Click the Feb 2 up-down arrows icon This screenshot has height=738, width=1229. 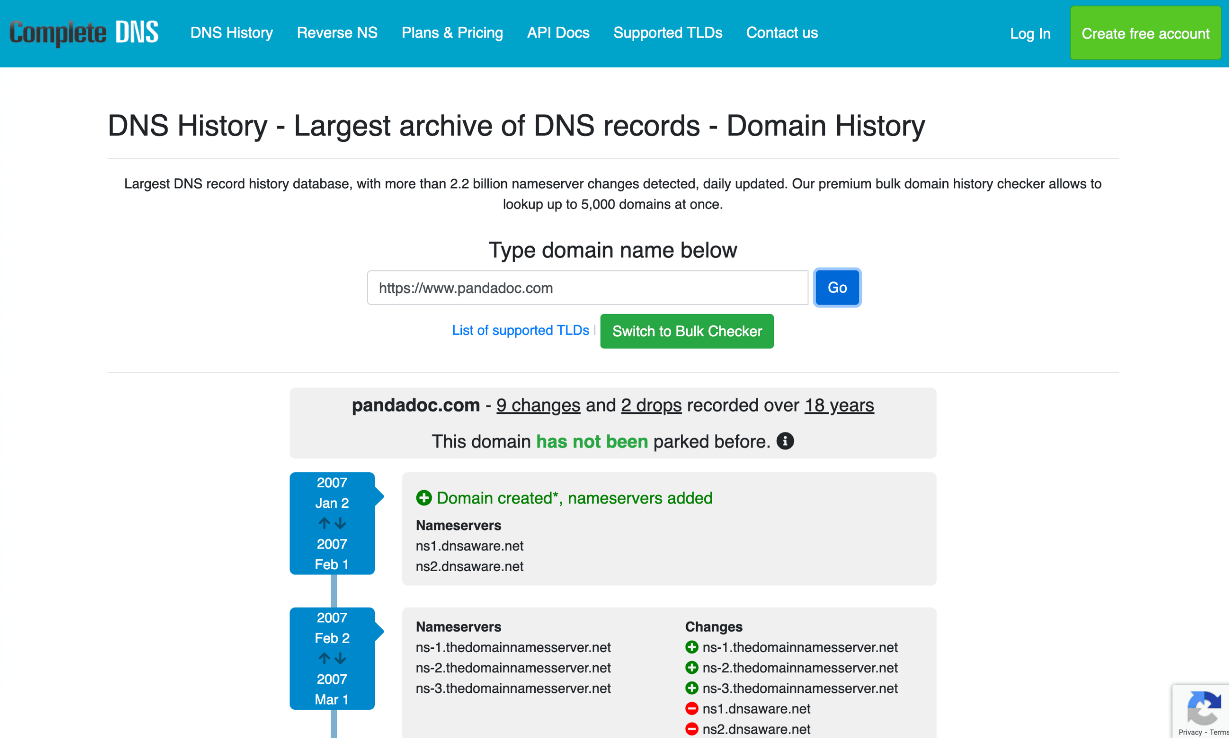click(x=332, y=658)
